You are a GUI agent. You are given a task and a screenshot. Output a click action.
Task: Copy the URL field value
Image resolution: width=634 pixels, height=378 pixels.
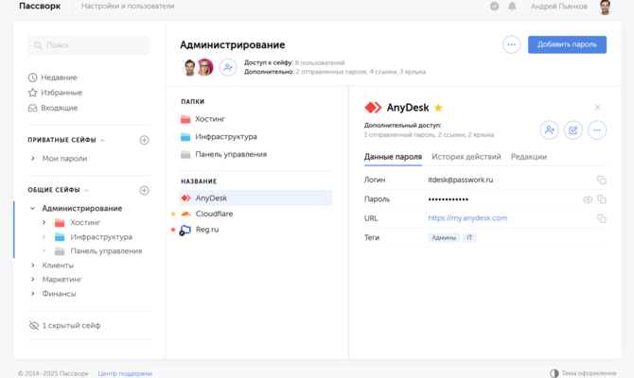pos(602,218)
